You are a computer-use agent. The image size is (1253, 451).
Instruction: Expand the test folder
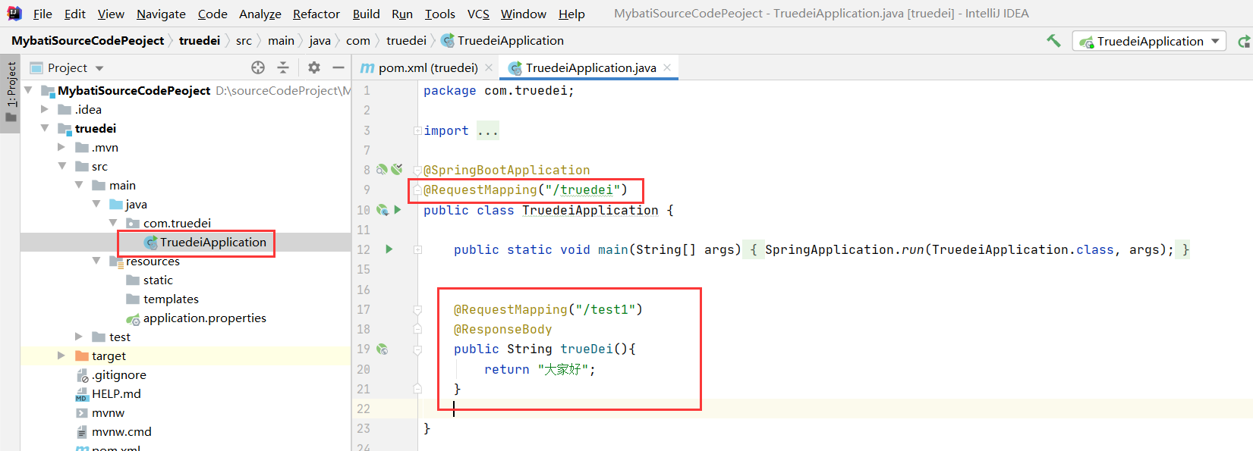(79, 337)
